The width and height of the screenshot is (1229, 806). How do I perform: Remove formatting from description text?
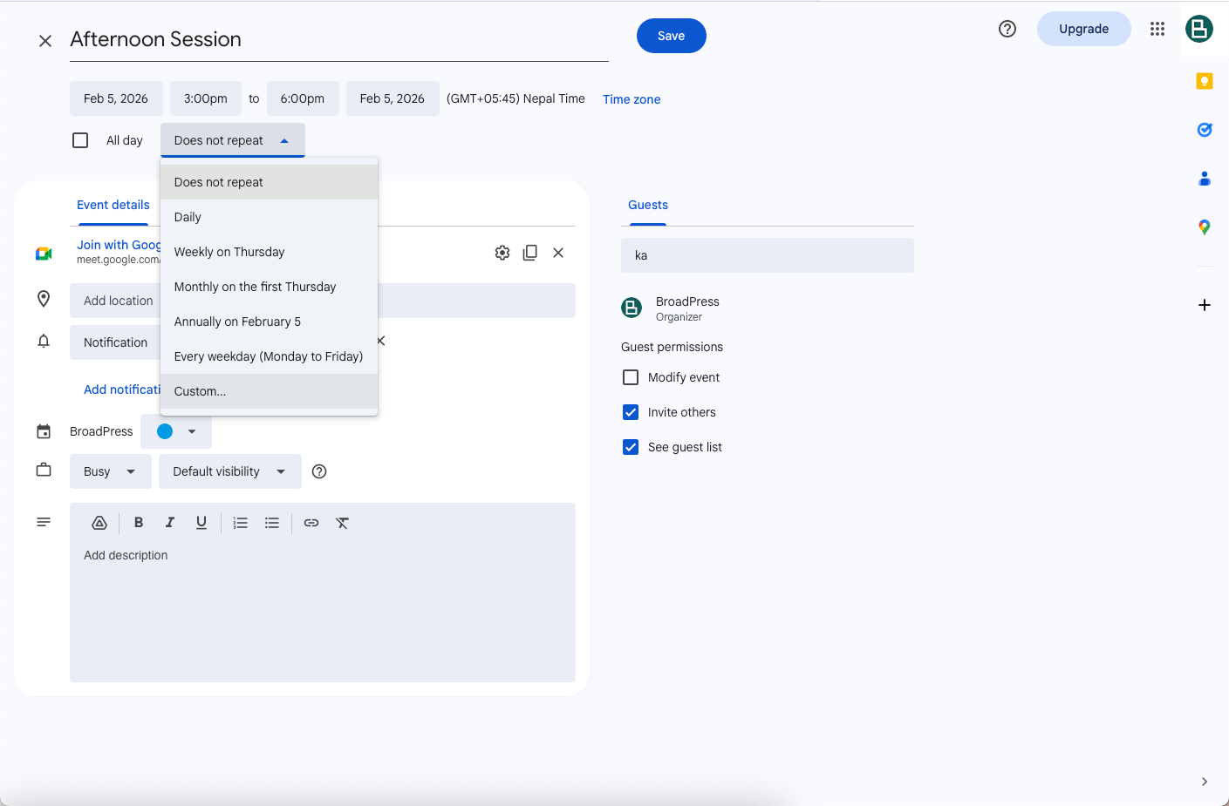342,523
